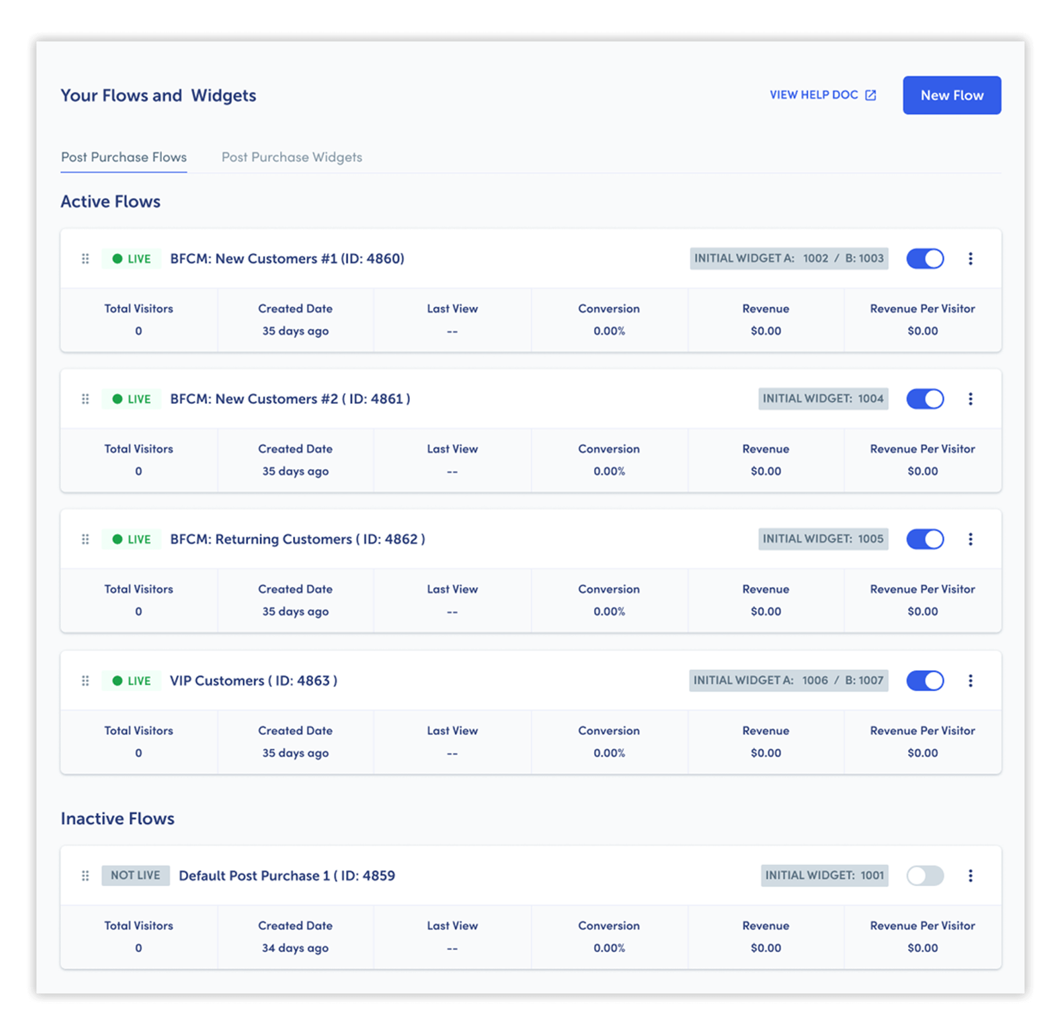Screen dimensions: 1061x1036
Task: Click Revenue Per Visitor value for Returning Customers flow
Action: coord(922,612)
